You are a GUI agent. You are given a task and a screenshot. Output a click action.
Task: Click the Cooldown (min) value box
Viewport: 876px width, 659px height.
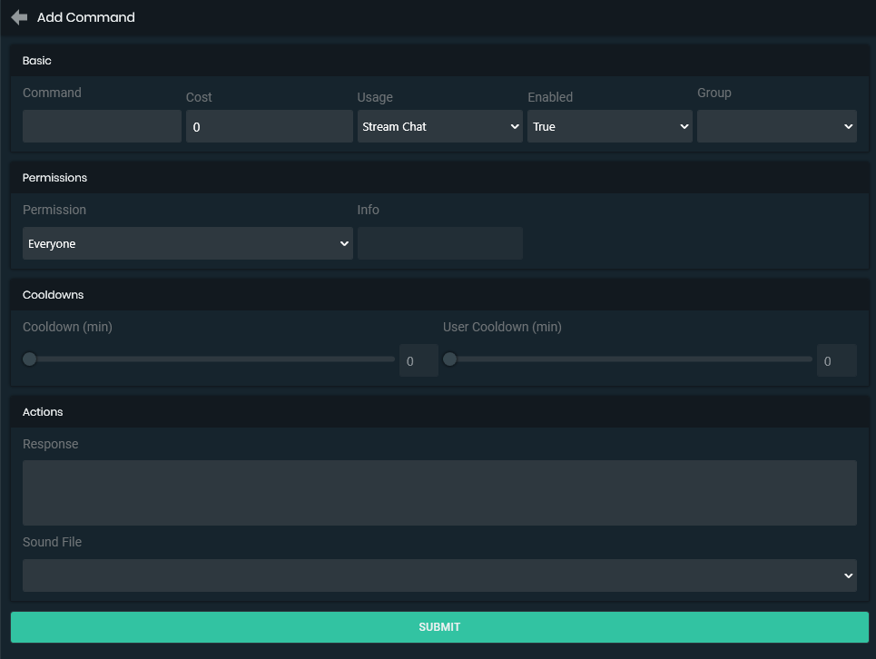[x=418, y=360]
